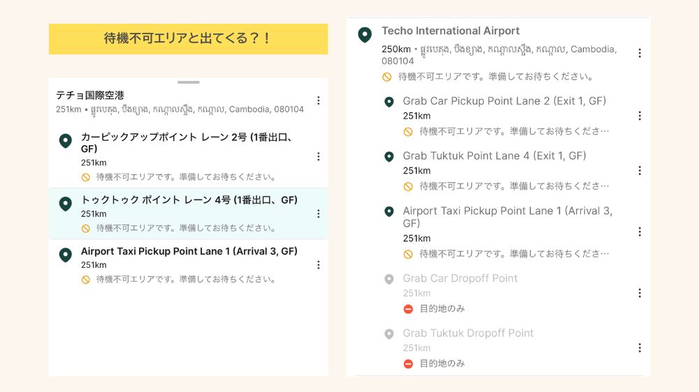Click 251km under トゥクトゥク ポイント レーン 4号
Viewport: 699px width, 392px height.
pos(94,214)
